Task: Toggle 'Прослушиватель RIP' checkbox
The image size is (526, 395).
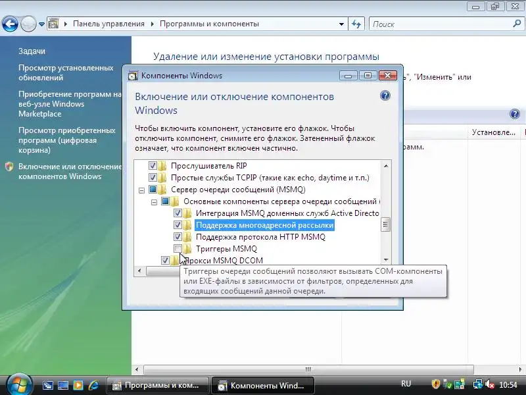Action: 153,166
